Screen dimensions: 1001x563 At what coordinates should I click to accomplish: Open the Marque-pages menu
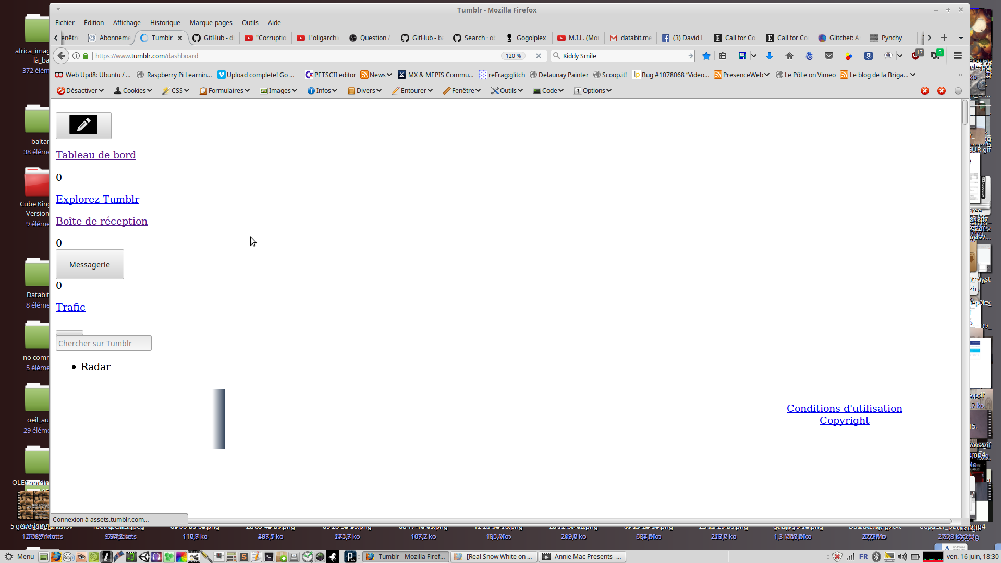(211, 23)
